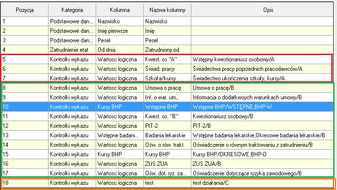This screenshot has width=337, height=190.
Task: Select position number 18 cell
Action: pyautogui.click(x=24, y=183)
